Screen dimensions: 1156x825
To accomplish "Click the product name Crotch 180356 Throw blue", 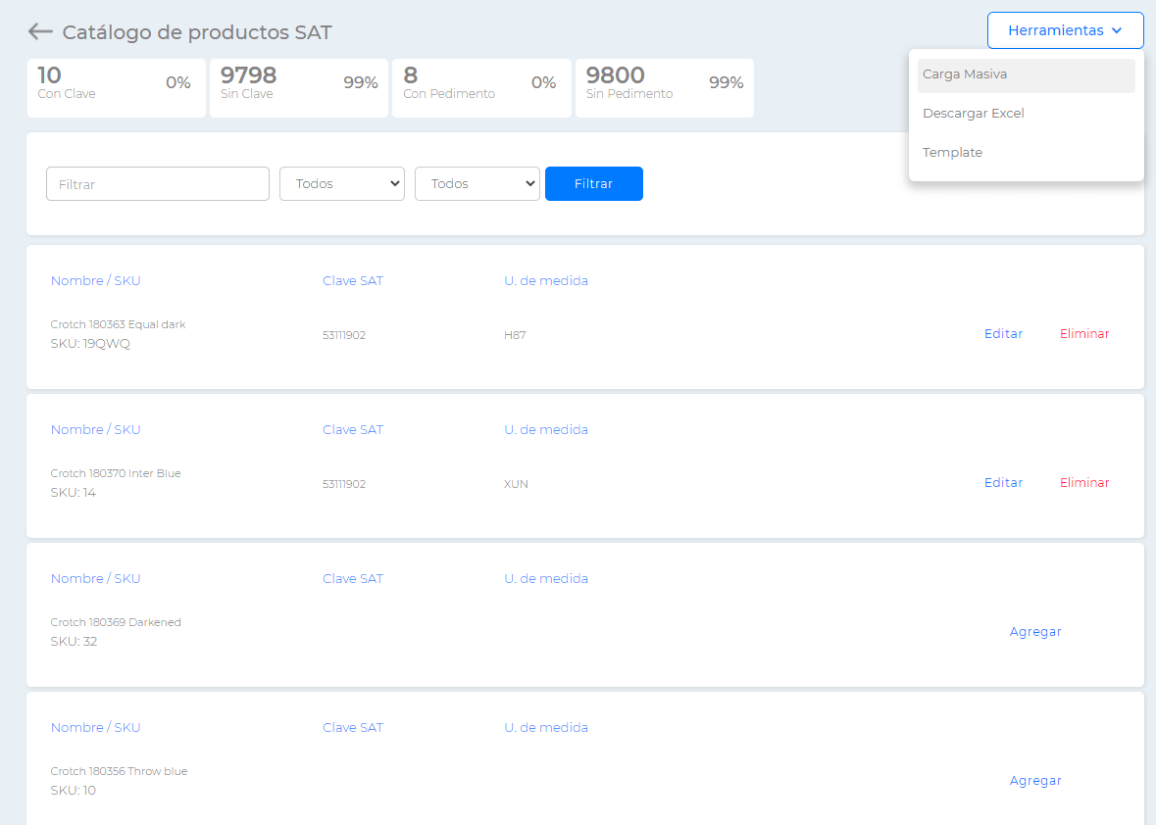I will (119, 771).
